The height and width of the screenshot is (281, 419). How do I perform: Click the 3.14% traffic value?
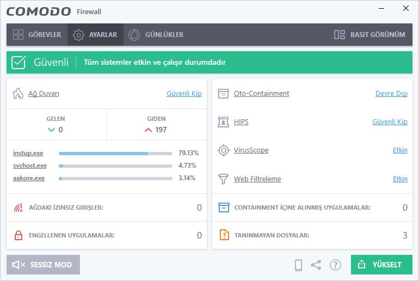(187, 178)
